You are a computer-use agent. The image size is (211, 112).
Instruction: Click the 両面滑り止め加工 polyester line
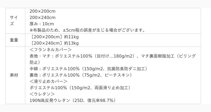80,88
